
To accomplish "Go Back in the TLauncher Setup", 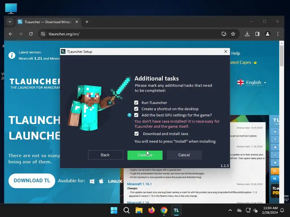I will (x=105, y=155).
